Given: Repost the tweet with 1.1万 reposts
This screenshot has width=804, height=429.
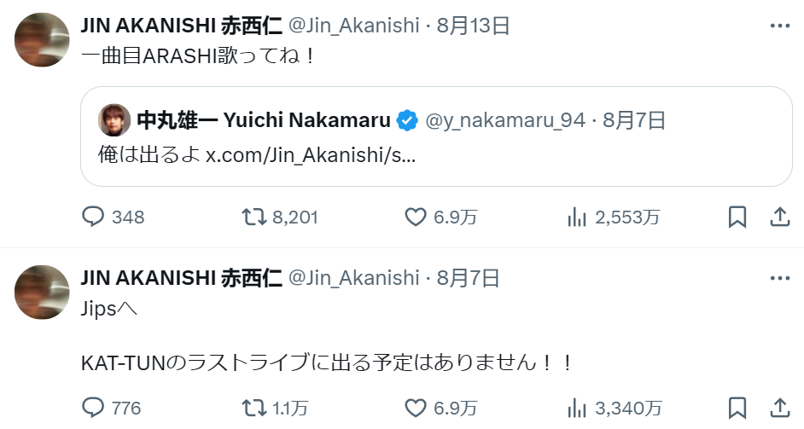Looking at the screenshot, I should click(x=253, y=408).
